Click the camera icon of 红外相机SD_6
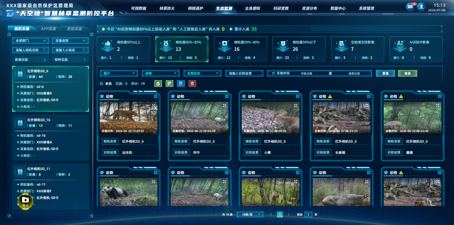Image resolution: width=454 pixels, height=225 pixels. point(20,74)
